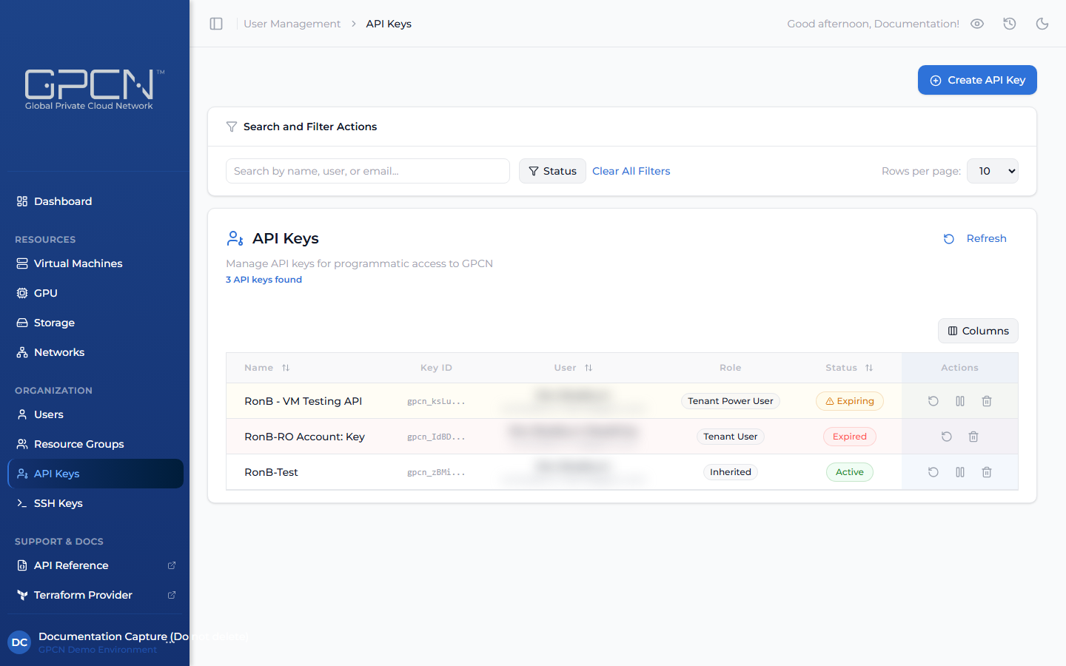Open Users page
1066x666 pixels.
tap(95, 414)
